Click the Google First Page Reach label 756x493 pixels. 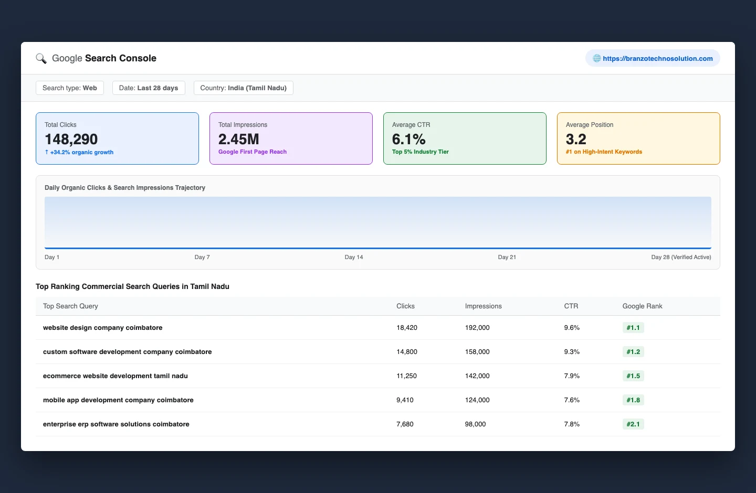pyautogui.click(x=253, y=152)
